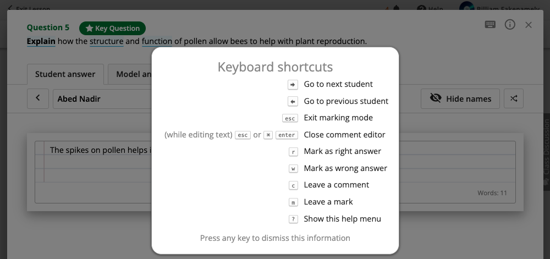
Task: Open the Billiam Fakenamely user menu
Action: click(499, 8)
